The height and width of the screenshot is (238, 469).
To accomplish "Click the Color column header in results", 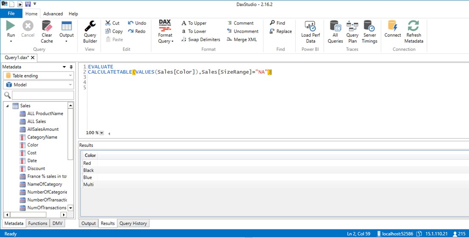I will pos(90,155).
